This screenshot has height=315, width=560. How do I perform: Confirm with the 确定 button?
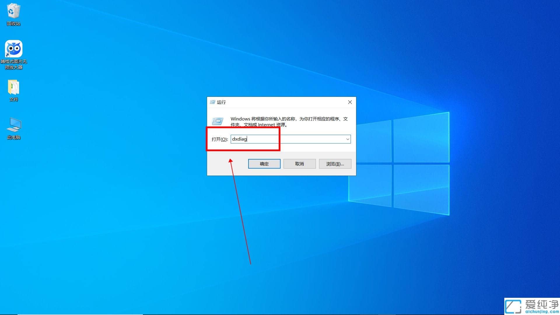[264, 164]
